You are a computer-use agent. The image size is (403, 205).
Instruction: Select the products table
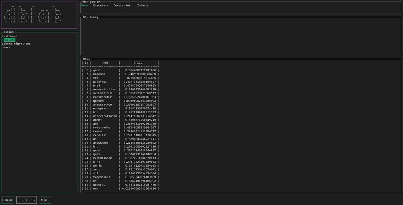click(9, 40)
